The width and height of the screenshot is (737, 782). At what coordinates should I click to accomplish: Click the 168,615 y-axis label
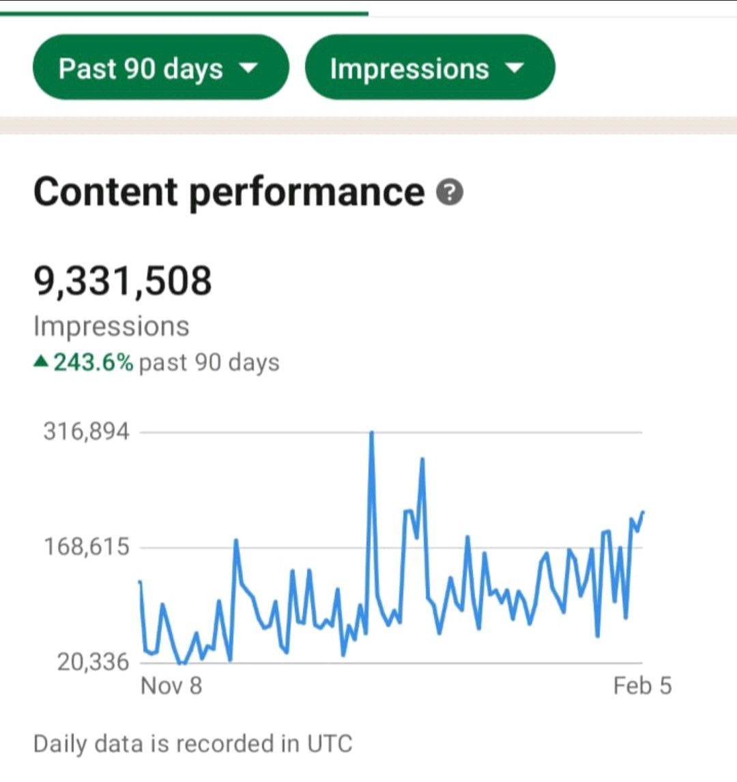[x=86, y=547]
